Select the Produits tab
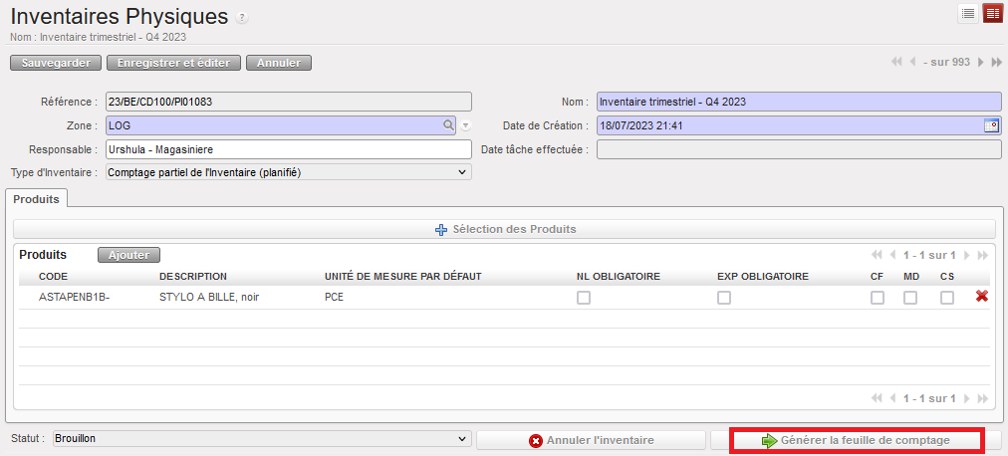Viewport: 1008px width, 456px height. 37,199
